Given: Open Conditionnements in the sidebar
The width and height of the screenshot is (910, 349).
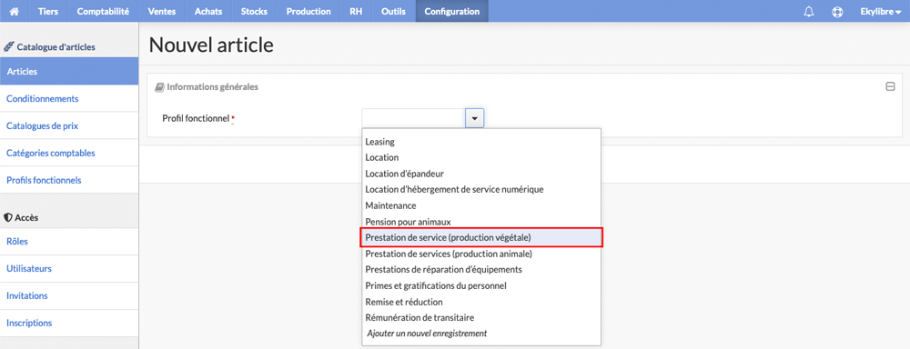Looking at the screenshot, I should pyautogui.click(x=69, y=98).
